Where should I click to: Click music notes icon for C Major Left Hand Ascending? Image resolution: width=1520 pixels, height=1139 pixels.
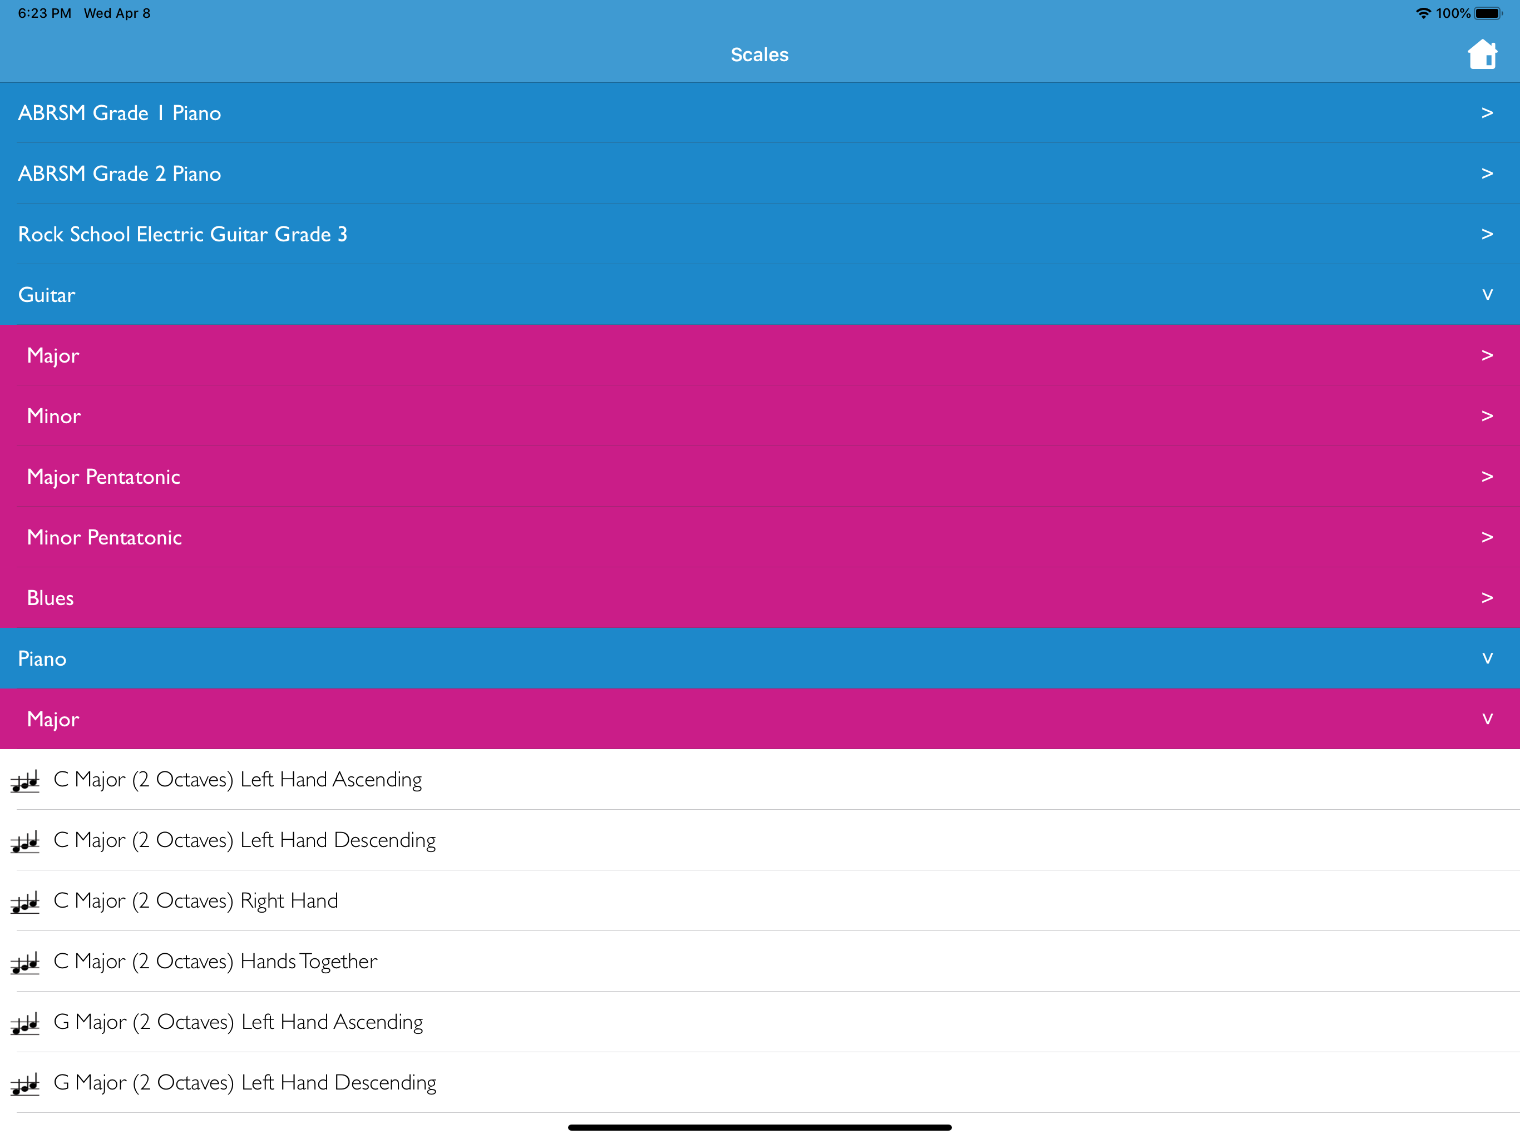click(26, 781)
